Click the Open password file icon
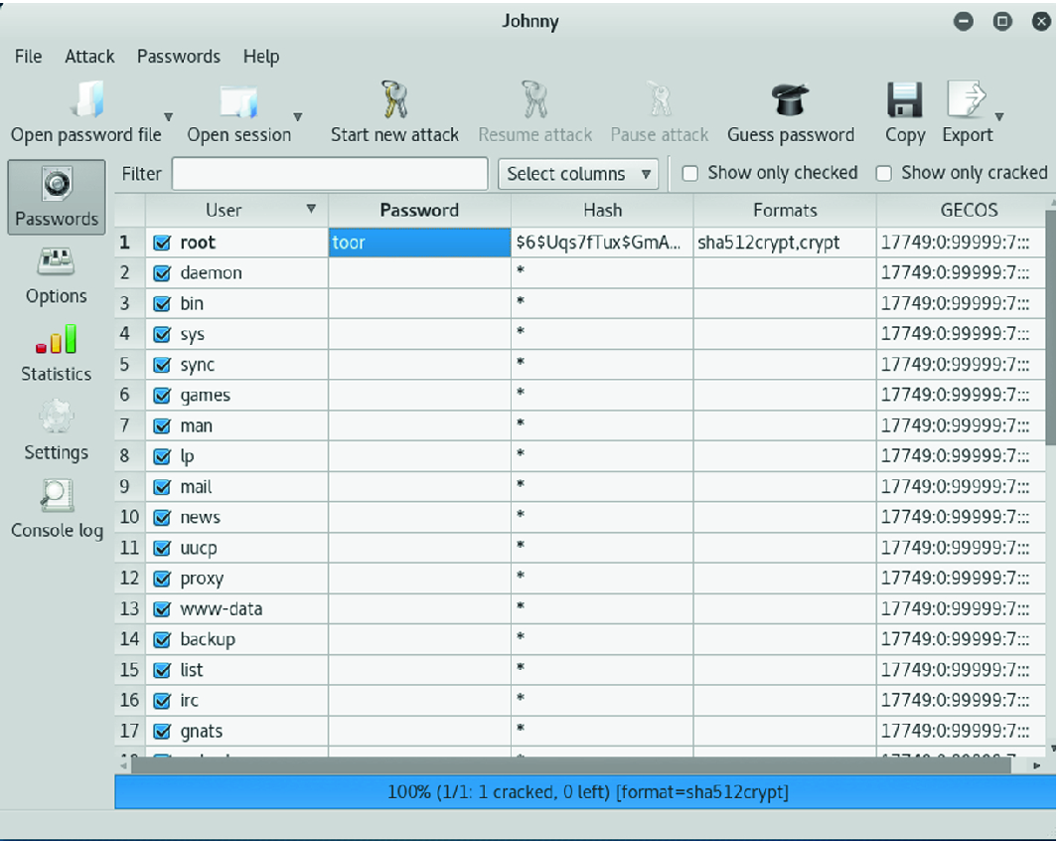The height and width of the screenshot is (841, 1060). click(x=87, y=99)
